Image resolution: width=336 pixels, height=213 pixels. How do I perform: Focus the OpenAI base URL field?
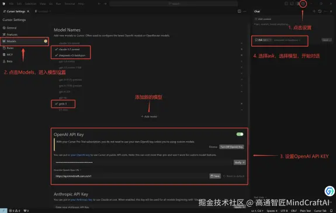coord(131,176)
